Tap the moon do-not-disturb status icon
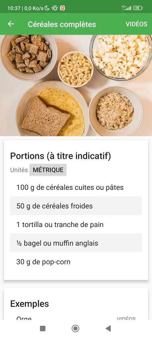Image resolution: width=152 pixels, height=338 pixels. pos(47,8)
